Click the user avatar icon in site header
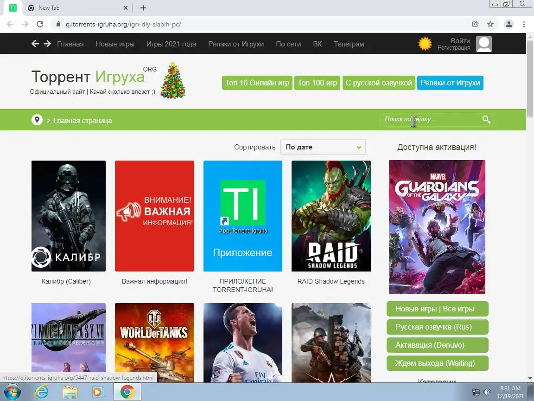 [x=483, y=44]
